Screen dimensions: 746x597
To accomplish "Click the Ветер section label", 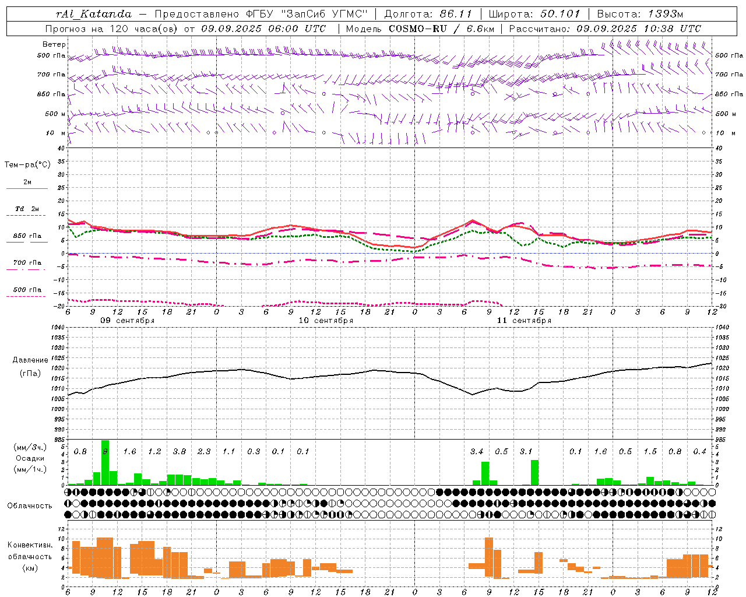I will click(x=54, y=44).
